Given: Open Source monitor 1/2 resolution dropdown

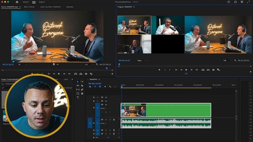Looking at the screenshot, I should 89,64.
